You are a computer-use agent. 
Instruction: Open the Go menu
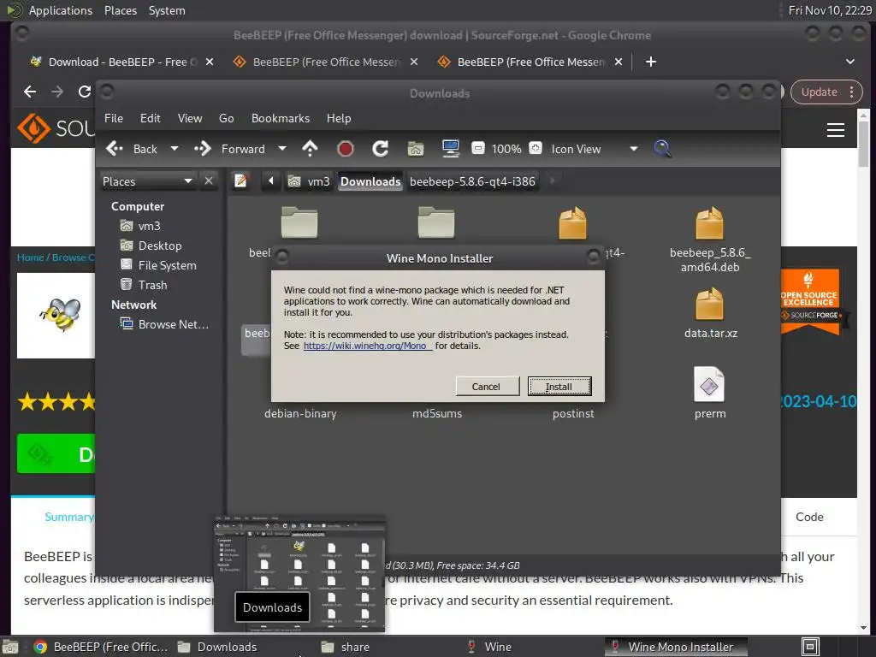tap(226, 118)
